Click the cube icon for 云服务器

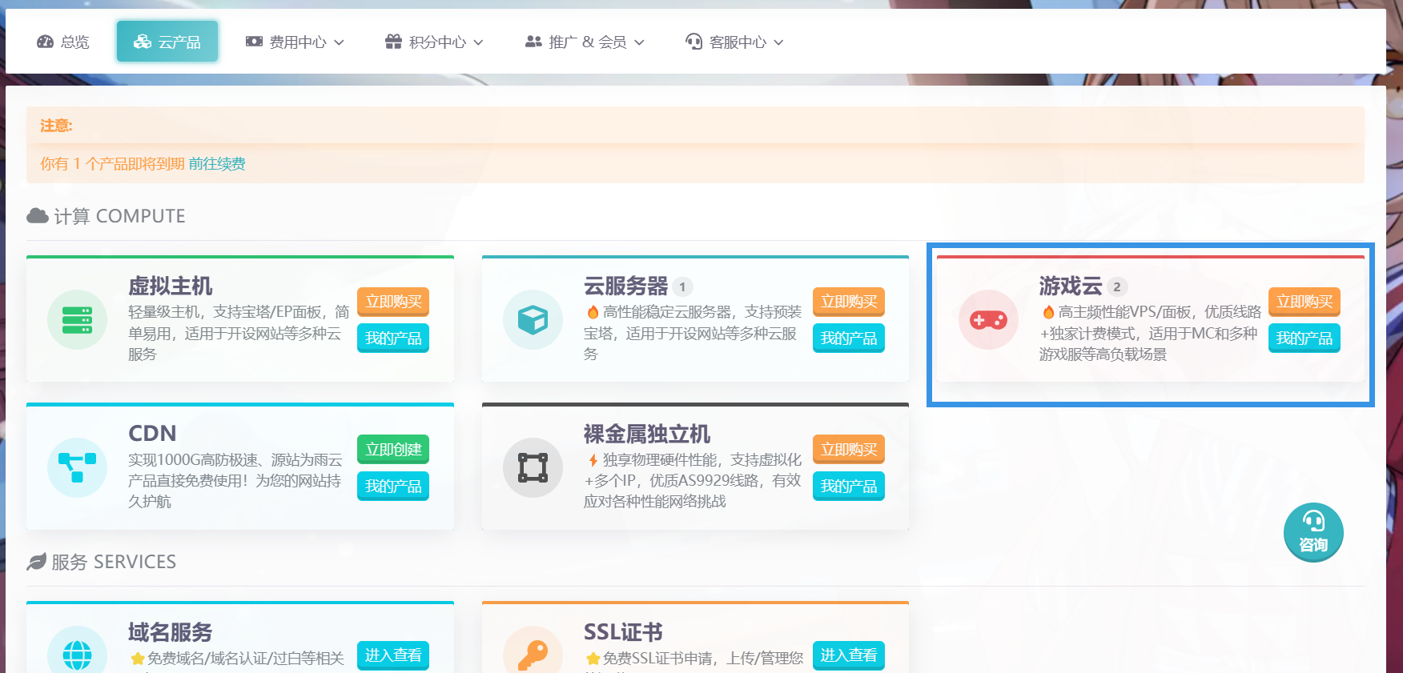coord(533,320)
